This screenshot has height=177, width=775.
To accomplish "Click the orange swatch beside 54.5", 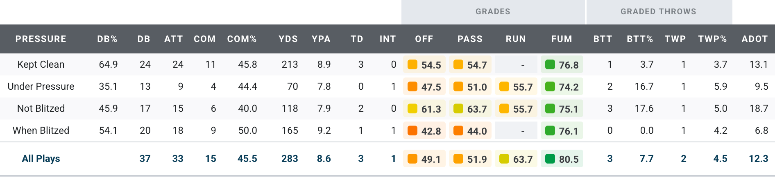I will (x=412, y=65).
